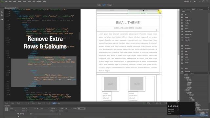Click the second icon in the left toolbar
Image resolution: width=210 pixels, height=118 pixels.
(2, 15)
